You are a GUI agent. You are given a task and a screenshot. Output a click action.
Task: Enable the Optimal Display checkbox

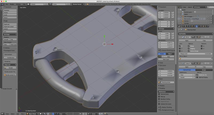(x=197, y=77)
